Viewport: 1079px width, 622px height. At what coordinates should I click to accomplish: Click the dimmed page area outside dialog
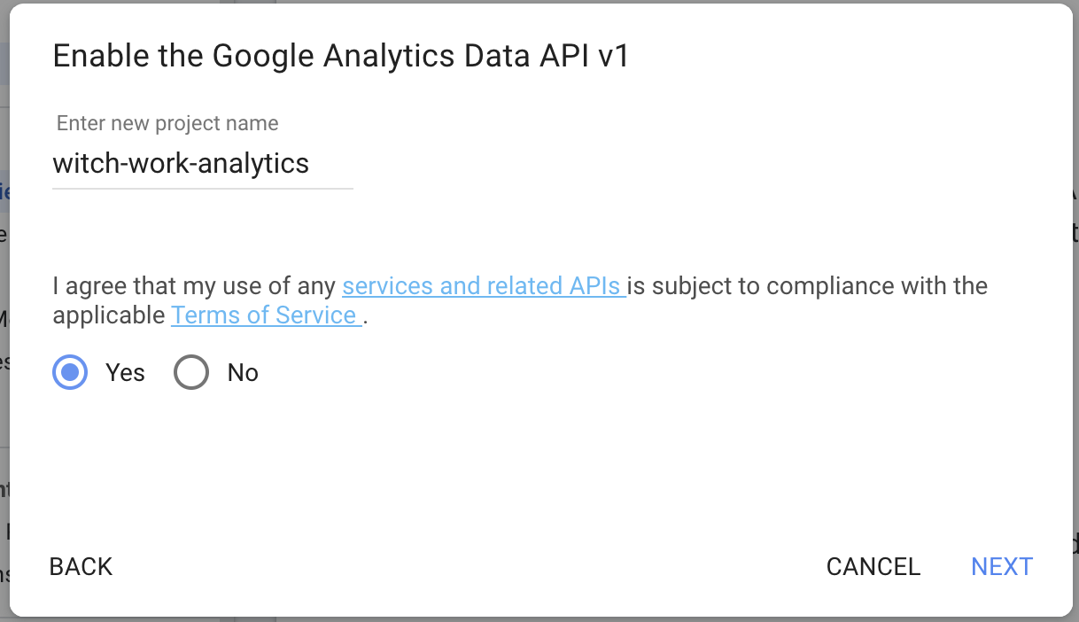pos(5,310)
